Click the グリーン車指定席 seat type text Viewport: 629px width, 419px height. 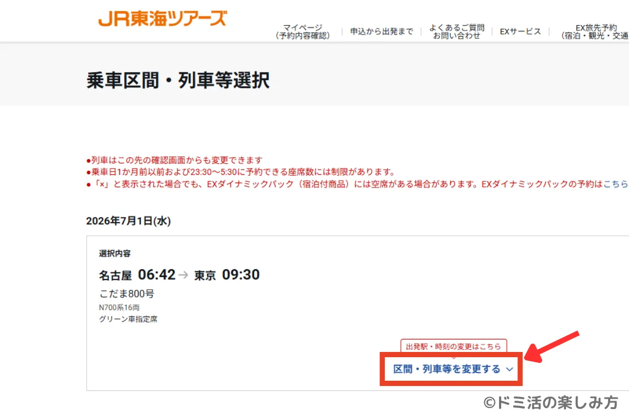[128, 318]
